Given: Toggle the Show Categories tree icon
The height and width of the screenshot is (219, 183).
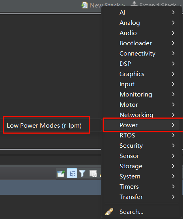Looking at the screenshot, I should (x=72, y=173).
